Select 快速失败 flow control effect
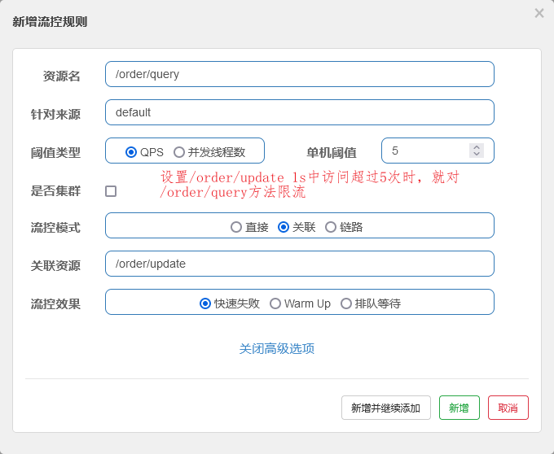Viewport: 554px width, 454px height. click(x=205, y=303)
